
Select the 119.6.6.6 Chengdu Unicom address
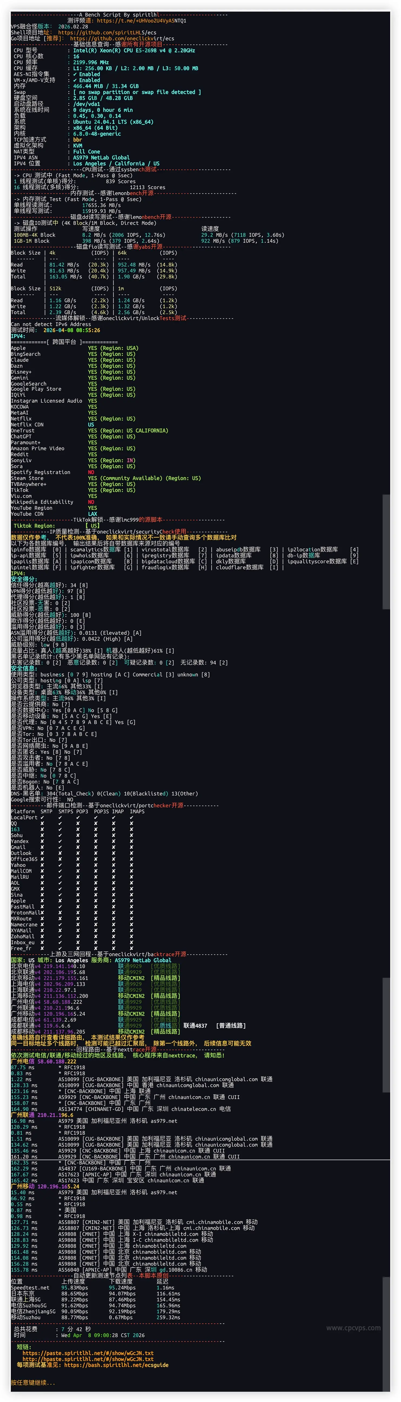tap(57, 1026)
